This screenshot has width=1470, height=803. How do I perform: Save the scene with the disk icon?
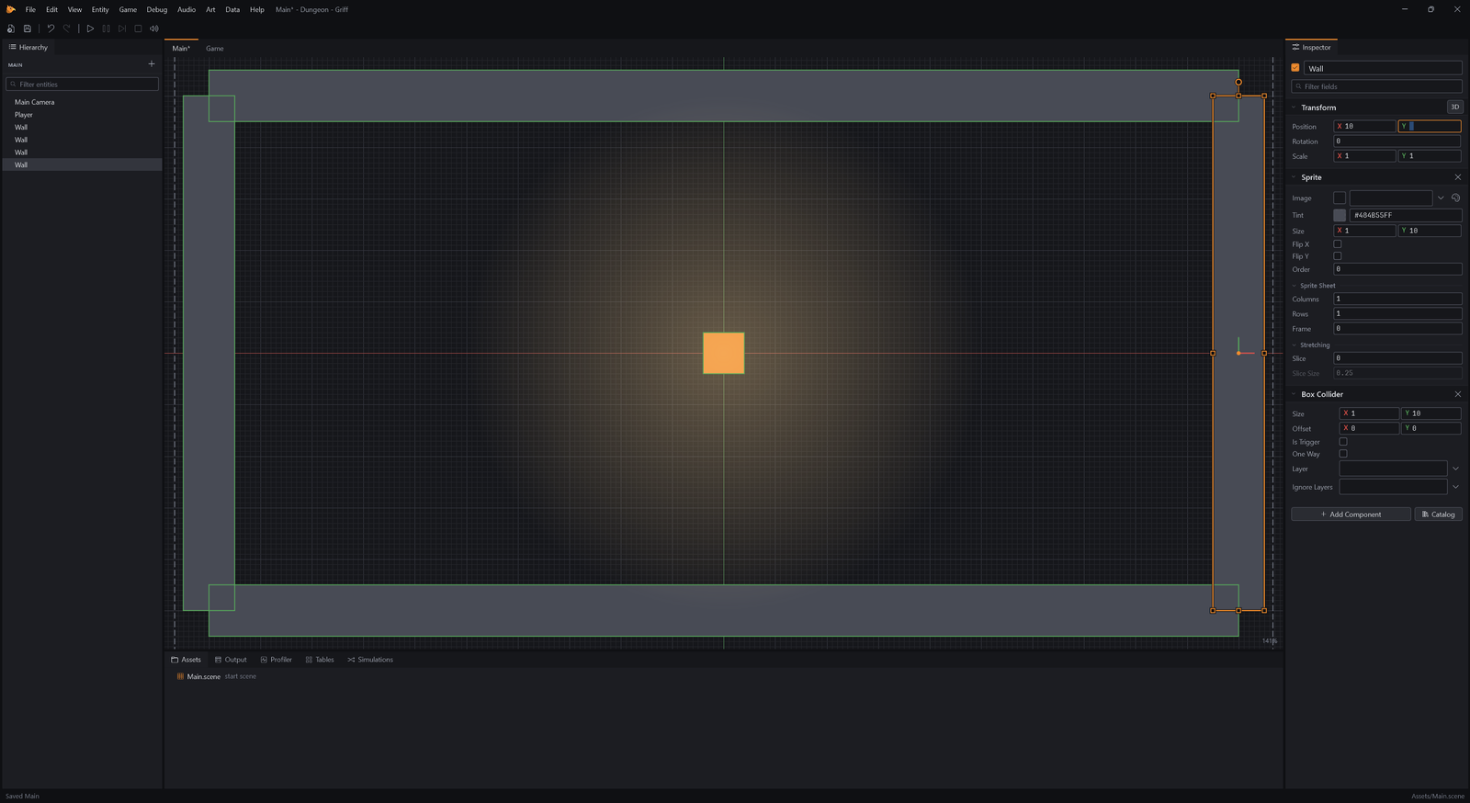pos(28,28)
